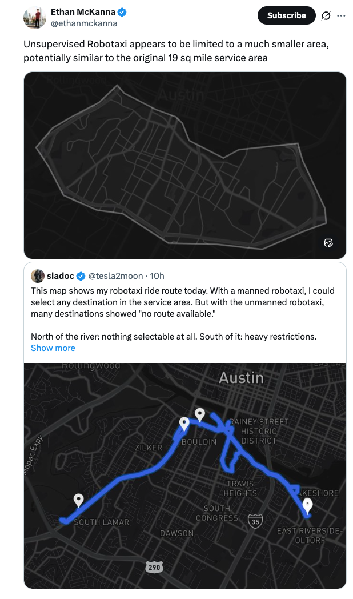Viewport: 353px width, 599px height.
Task: Open the three-dot more options menu
Action: 341,15
